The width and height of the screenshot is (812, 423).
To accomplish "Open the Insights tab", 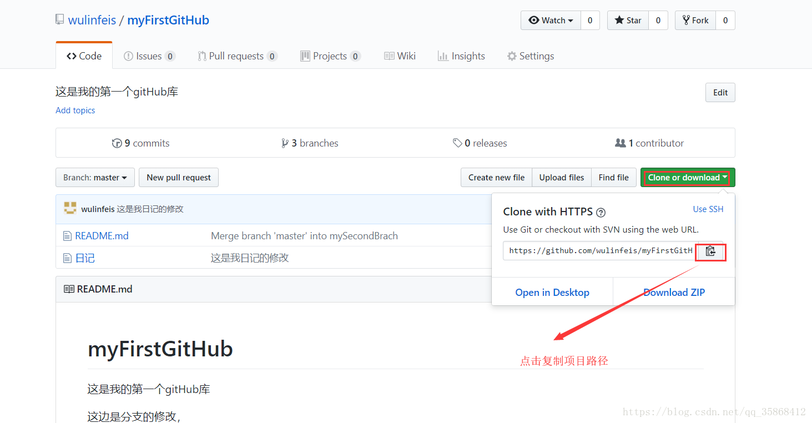I will pyautogui.click(x=461, y=56).
